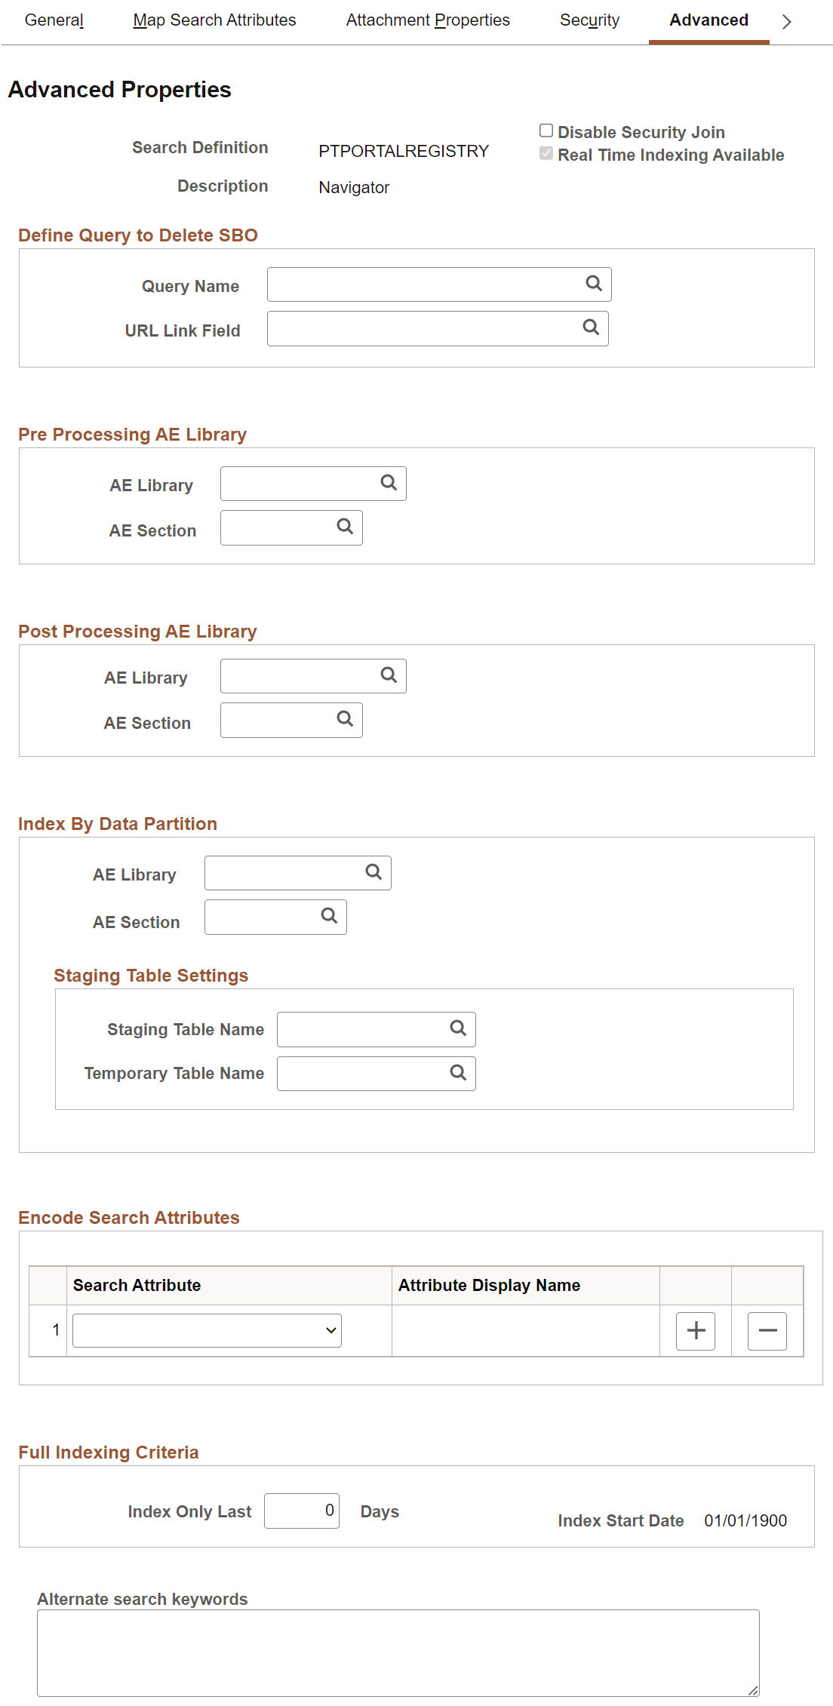Open Pre Processing AE Section lookup
The width and height of the screenshot is (833, 1706).
click(345, 527)
